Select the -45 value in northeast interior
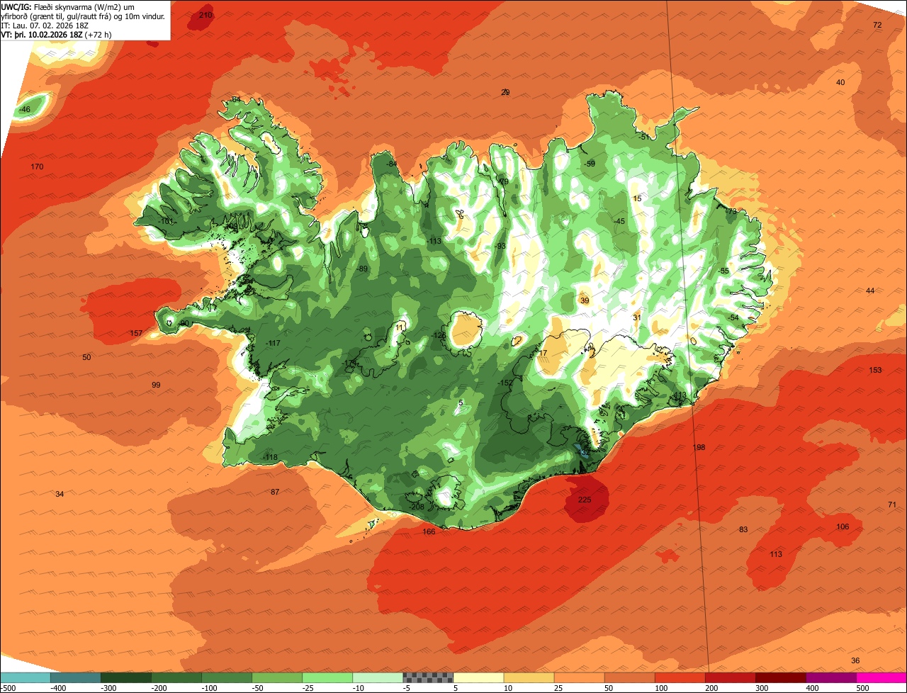 point(619,221)
